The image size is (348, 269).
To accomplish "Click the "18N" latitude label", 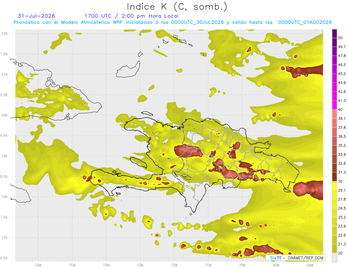I will coord(4,197).
